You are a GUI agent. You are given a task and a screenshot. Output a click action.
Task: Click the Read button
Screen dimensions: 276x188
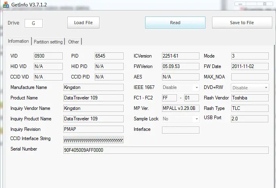point(175,23)
